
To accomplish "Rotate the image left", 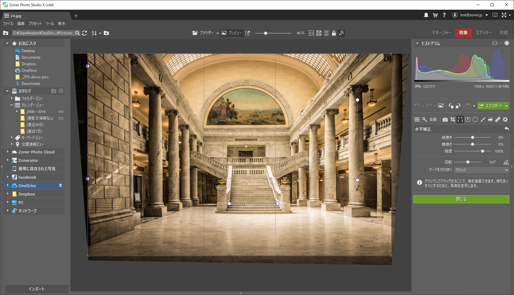I will click(451, 106).
